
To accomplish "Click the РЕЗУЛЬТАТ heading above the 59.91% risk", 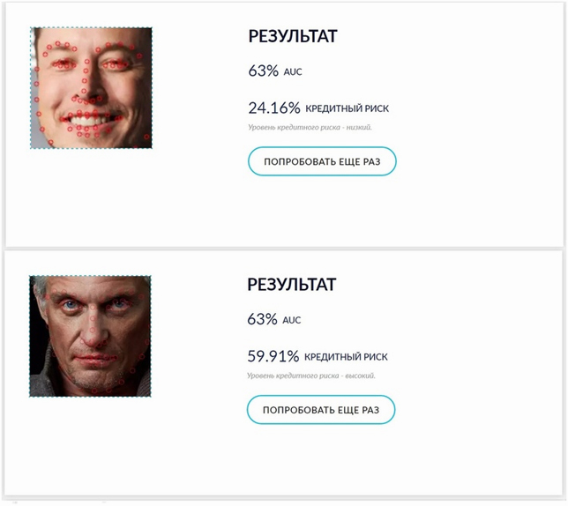I will (x=292, y=285).
